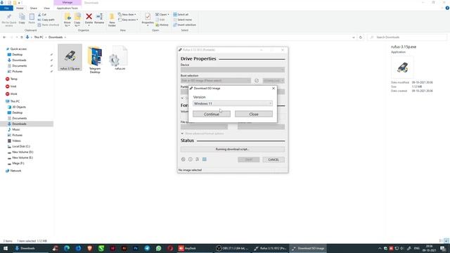
Task: Click Close button in Download ISO Image dialog
Action: pyautogui.click(x=254, y=114)
